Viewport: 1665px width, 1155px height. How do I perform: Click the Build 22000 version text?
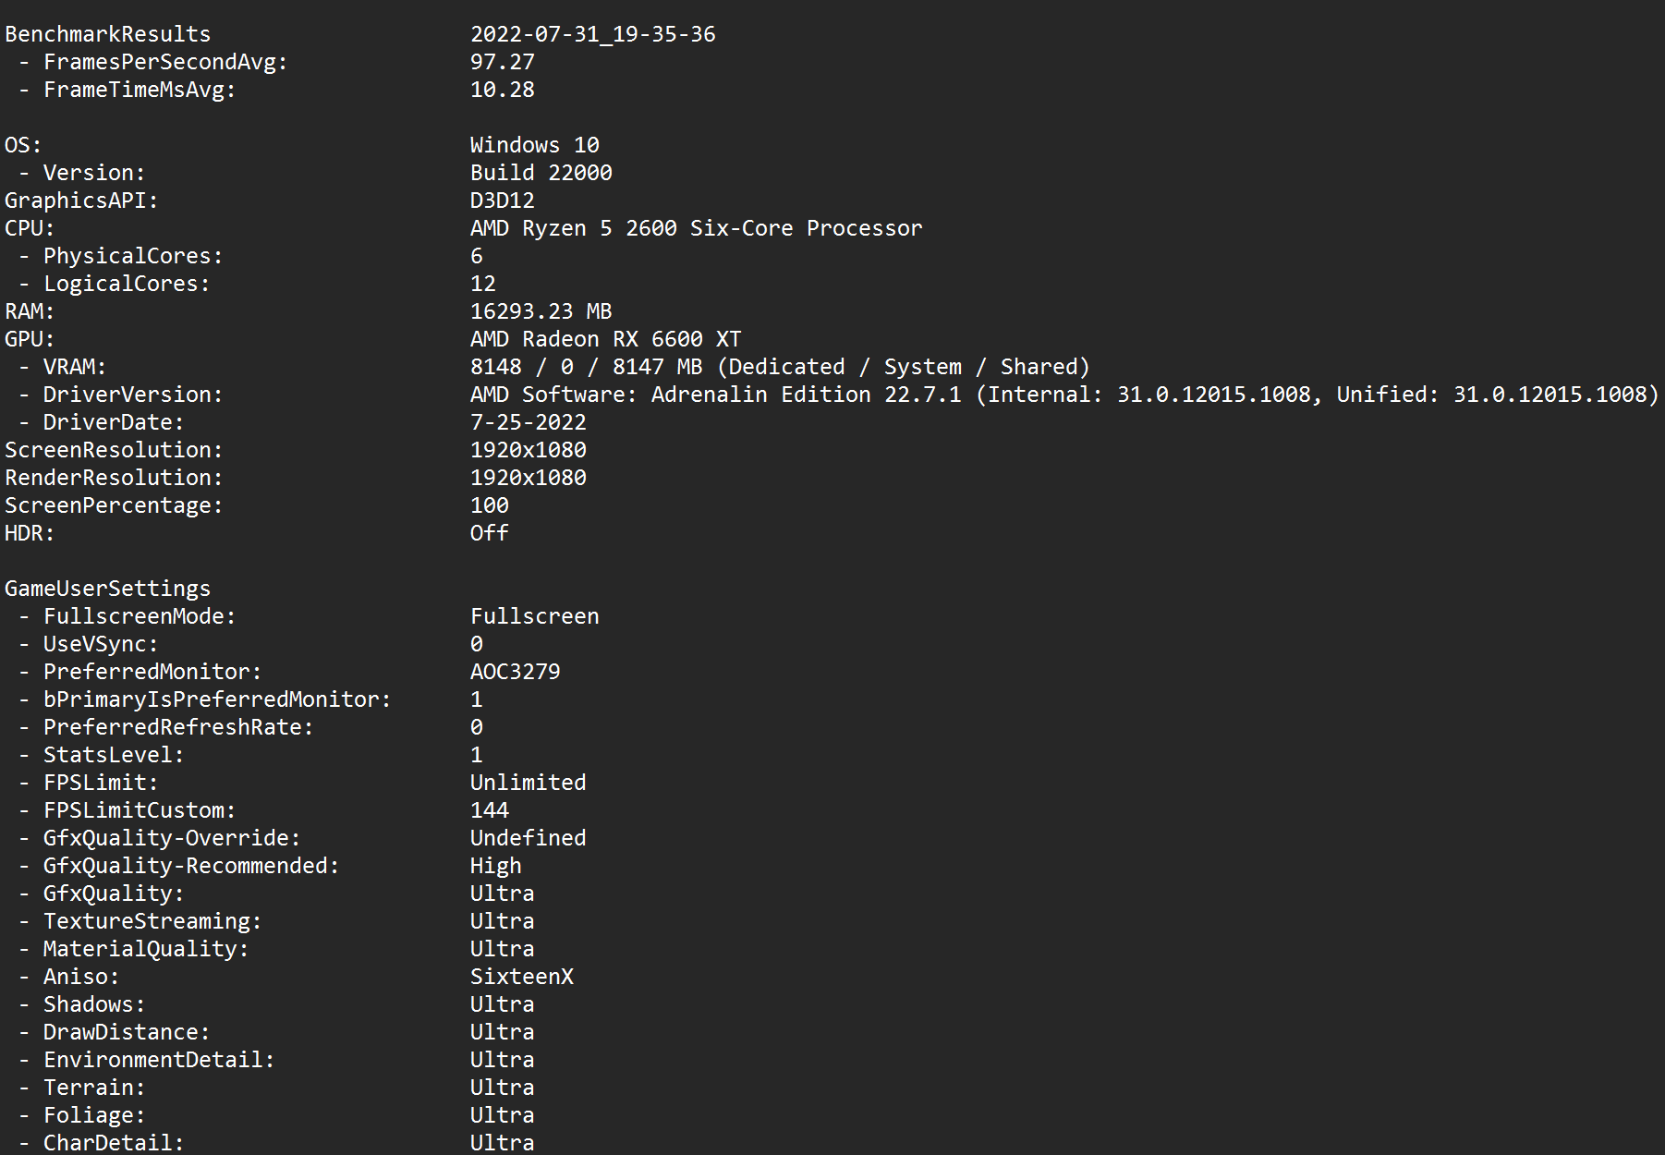click(x=541, y=173)
